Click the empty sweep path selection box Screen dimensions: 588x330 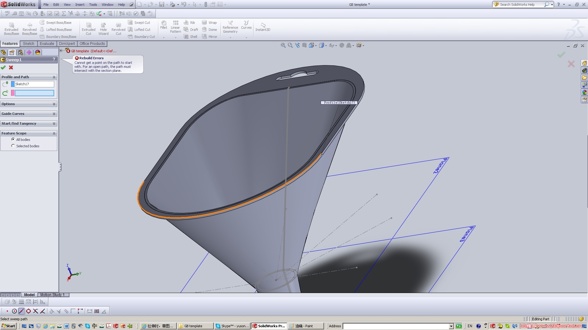click(x=34, y=93)
